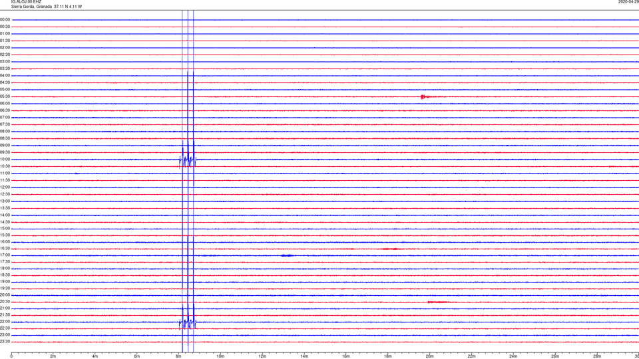The image size is (639, 359).
Task: Click the 18:00 time label
Action: click(x=5, y=268)
